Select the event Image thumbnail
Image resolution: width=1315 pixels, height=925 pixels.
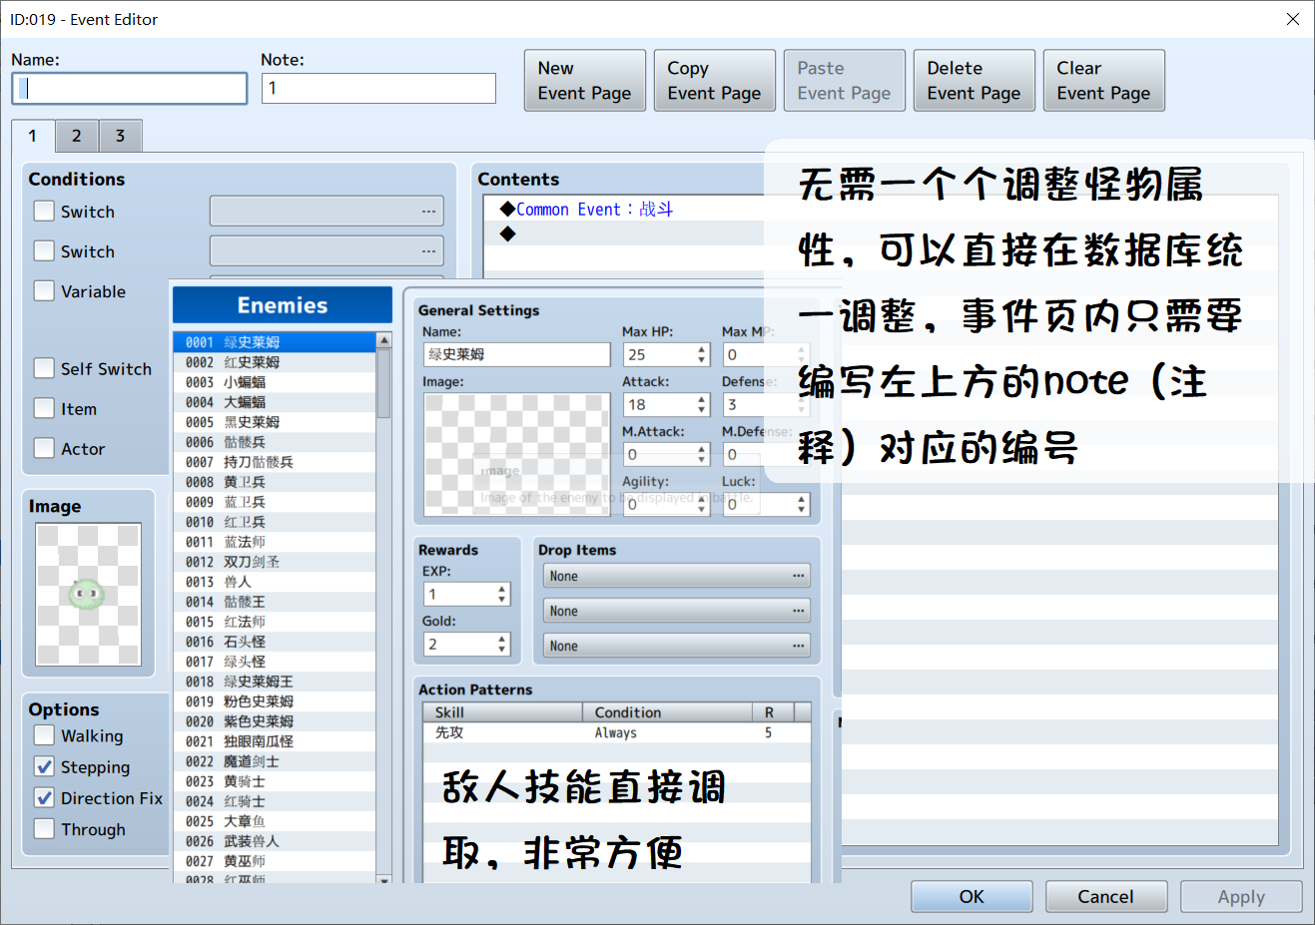89,594
